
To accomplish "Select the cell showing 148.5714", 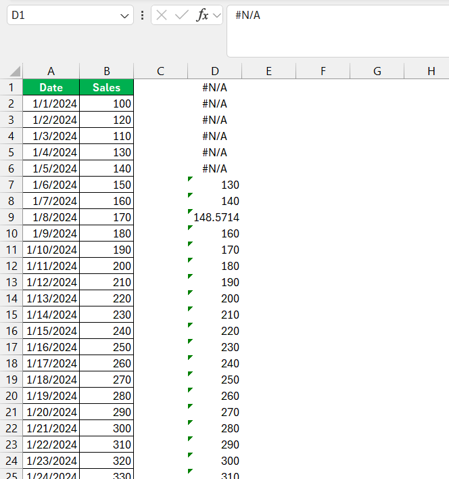I will coord(214,217).
